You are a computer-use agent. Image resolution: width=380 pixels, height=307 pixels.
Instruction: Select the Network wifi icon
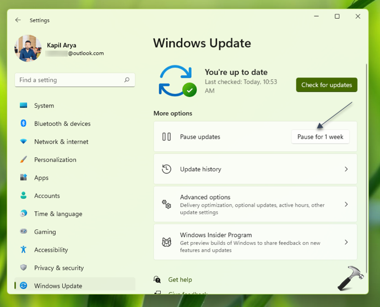pos(24,141)
